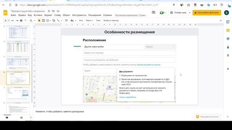Get add-ons with side panel plus

click(228, 69)
